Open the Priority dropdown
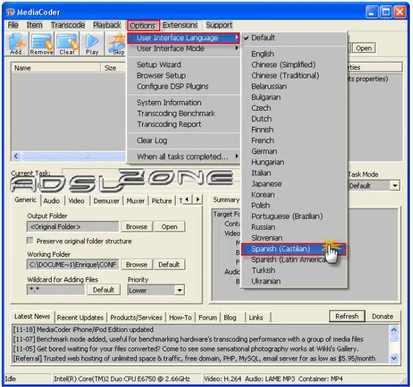The width and height of the screenshot is (413, 387). pos(180,290)
